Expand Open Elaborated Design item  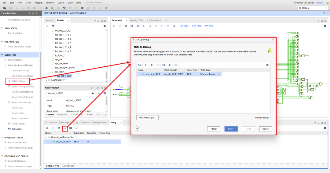click(6, 47)
